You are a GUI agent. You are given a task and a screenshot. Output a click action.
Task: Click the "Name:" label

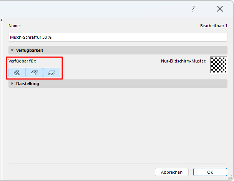[15, 26]
